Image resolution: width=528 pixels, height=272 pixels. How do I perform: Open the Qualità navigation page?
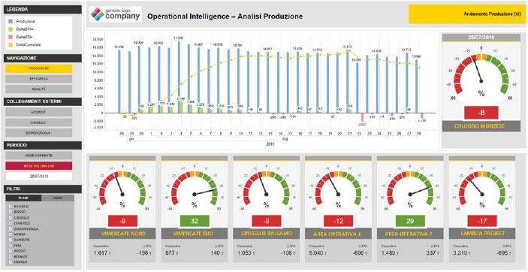(x=39, y=89)
